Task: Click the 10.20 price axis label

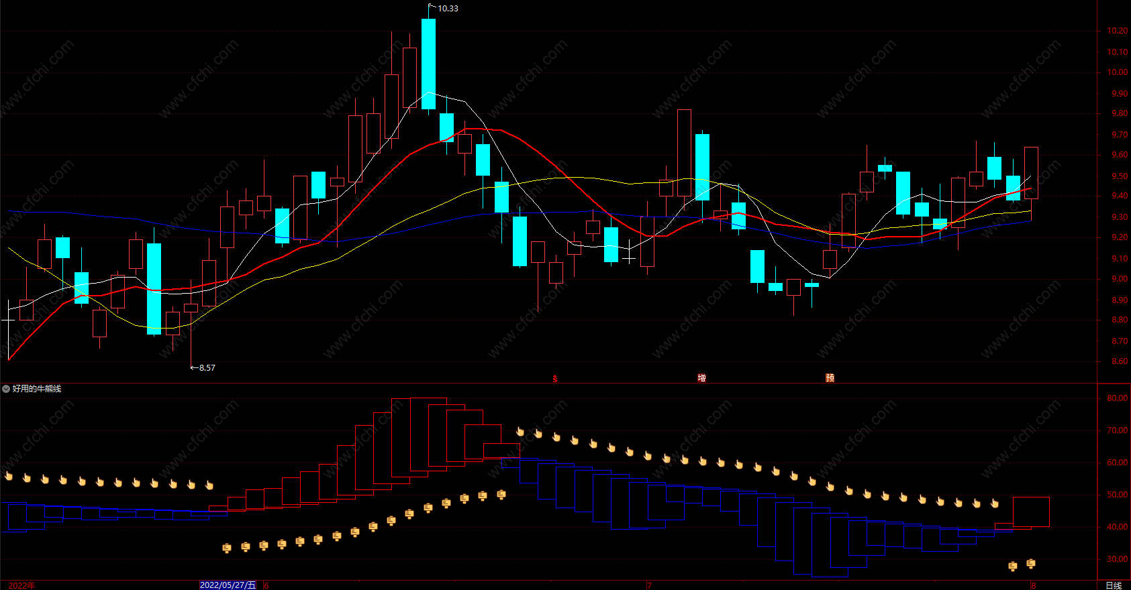Action: pyautogui.click(x=1118, y=31)
